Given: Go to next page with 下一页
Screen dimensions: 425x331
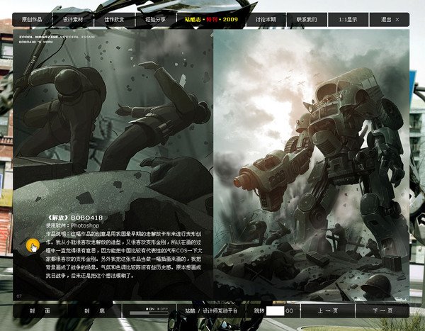Looking at the screenshot, I should coord(382,310).
